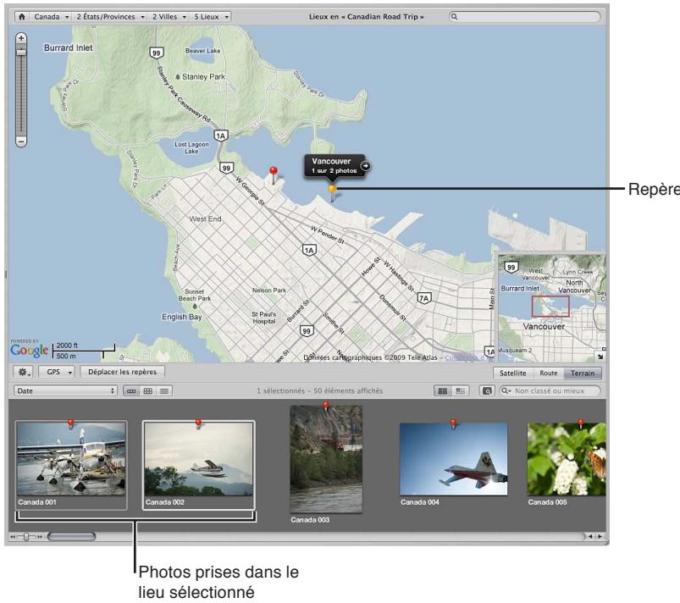Open the Date sort pop-up menu

[65, 391]
